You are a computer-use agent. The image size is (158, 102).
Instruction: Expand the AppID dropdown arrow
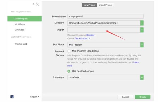point(142,30)
